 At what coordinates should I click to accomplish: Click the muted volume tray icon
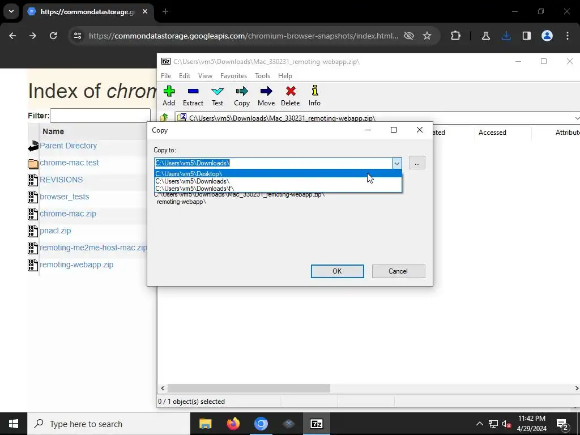[506, 424]
